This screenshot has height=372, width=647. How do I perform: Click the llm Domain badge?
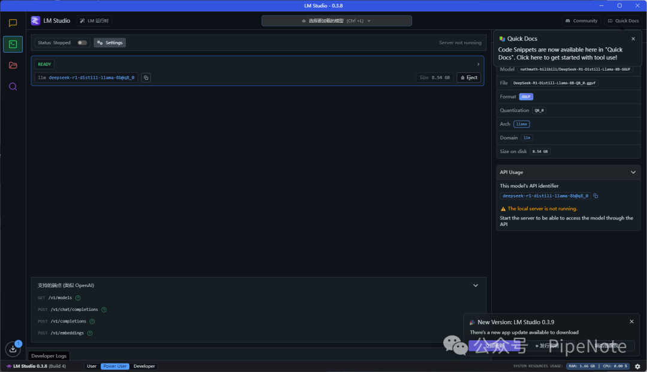click(527, 138)
